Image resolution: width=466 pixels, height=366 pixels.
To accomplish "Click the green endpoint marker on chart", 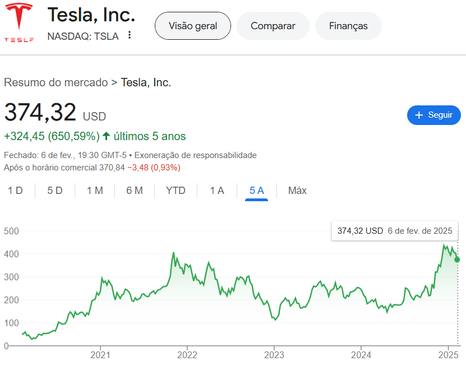I will (x=457, y=260).
